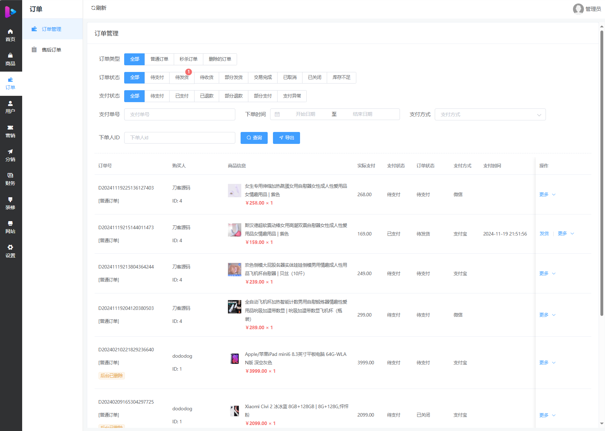Open 订单管理 menu item

pyautogui.click(x=51, y=29)
